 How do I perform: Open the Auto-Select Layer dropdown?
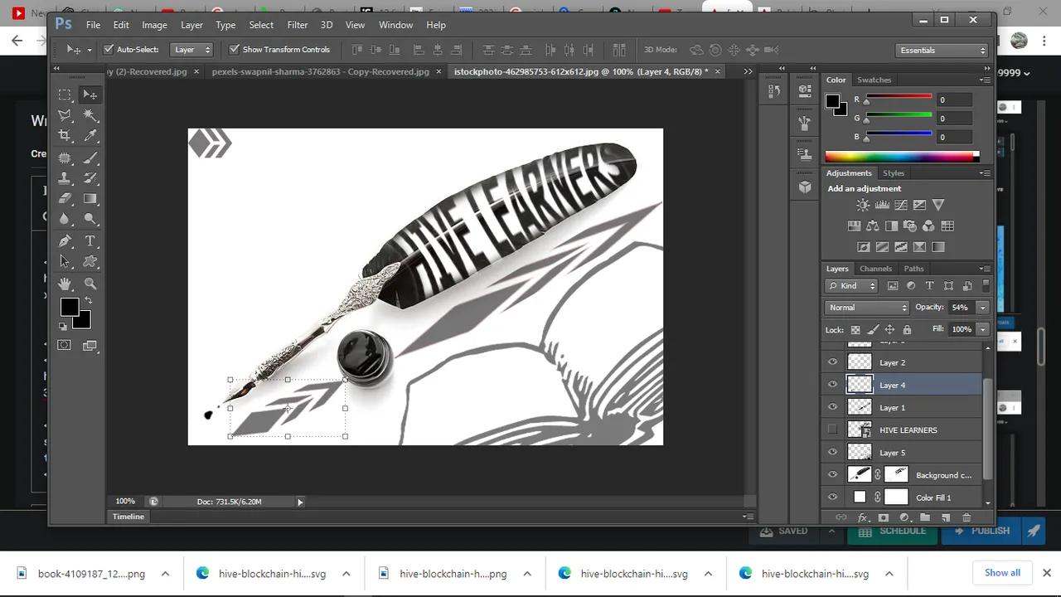pos(191,50)
